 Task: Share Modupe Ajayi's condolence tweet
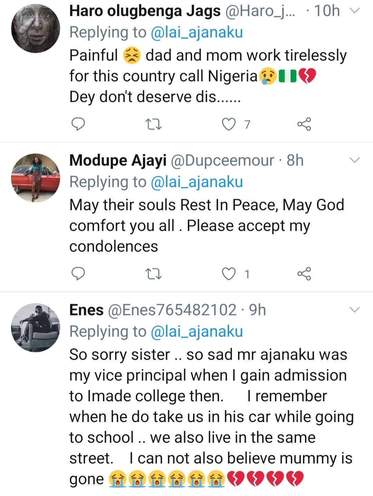(x=304, y=274)
